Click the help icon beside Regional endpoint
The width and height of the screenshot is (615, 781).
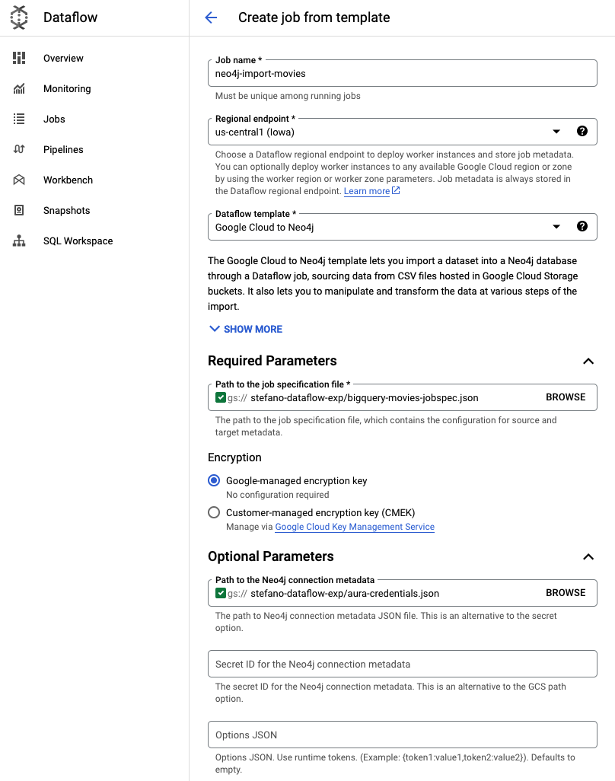click(582, 131)
